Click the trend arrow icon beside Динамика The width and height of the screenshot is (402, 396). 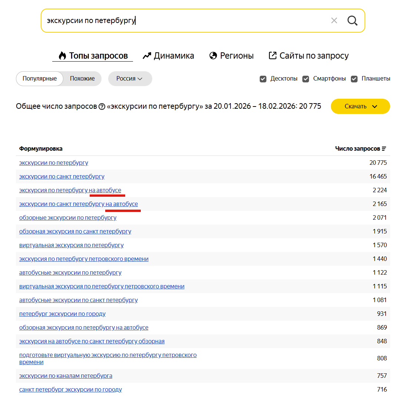coord(147,55)
